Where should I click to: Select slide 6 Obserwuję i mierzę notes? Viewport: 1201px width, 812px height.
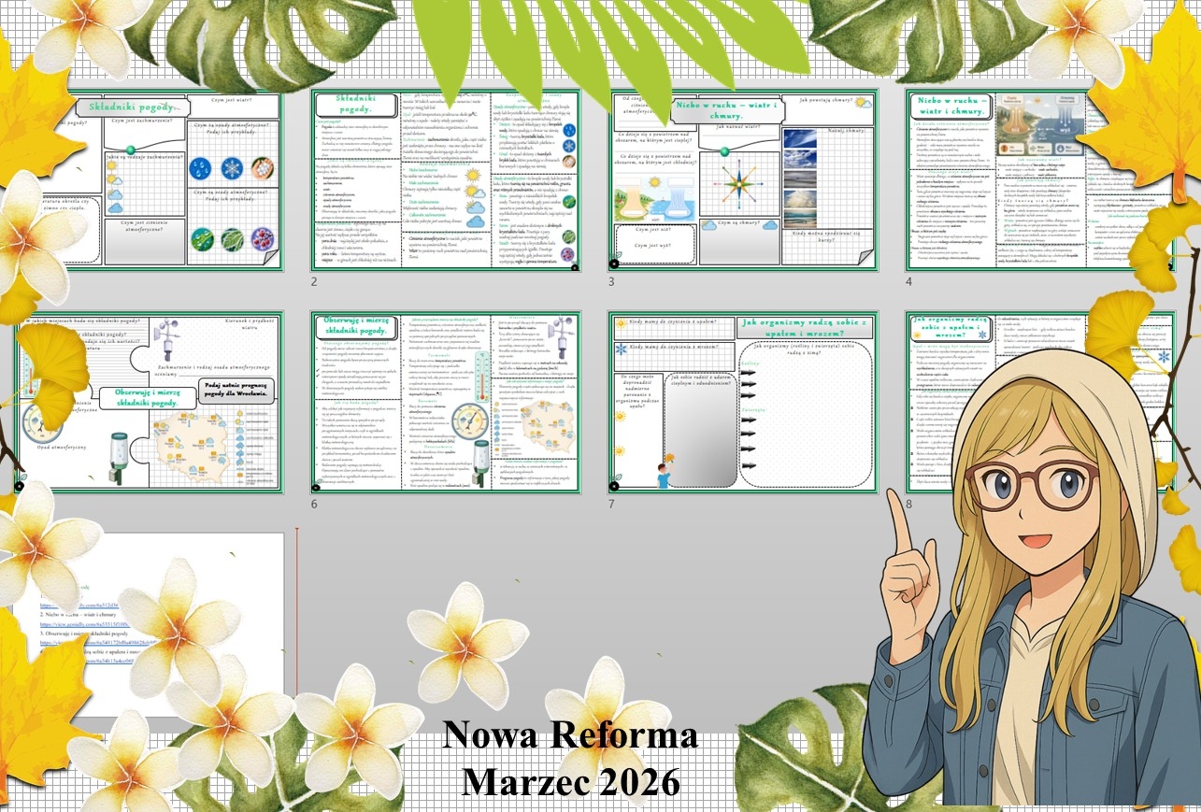(x=446, y=402)
